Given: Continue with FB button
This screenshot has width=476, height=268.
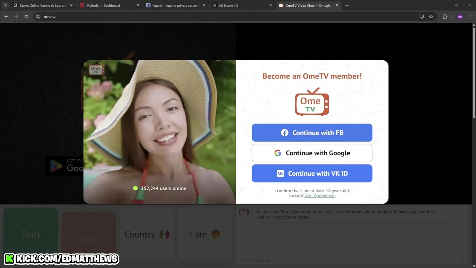Looking at the screenshot, I should 312,133.
